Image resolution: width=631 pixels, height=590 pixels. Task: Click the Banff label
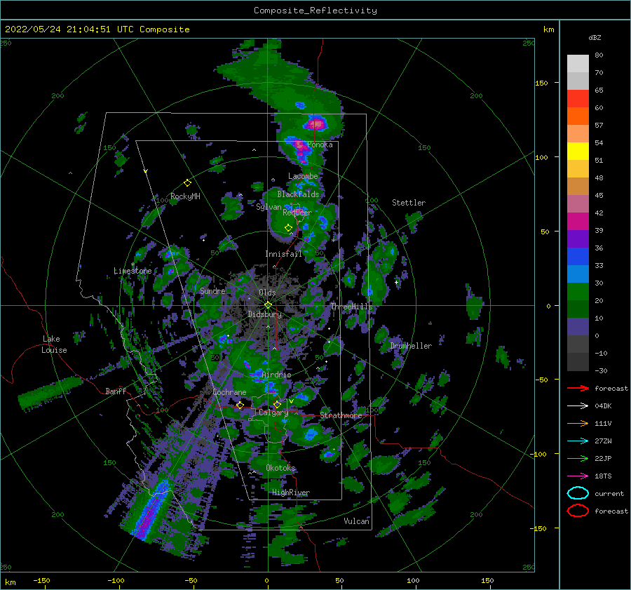point(116,391)
